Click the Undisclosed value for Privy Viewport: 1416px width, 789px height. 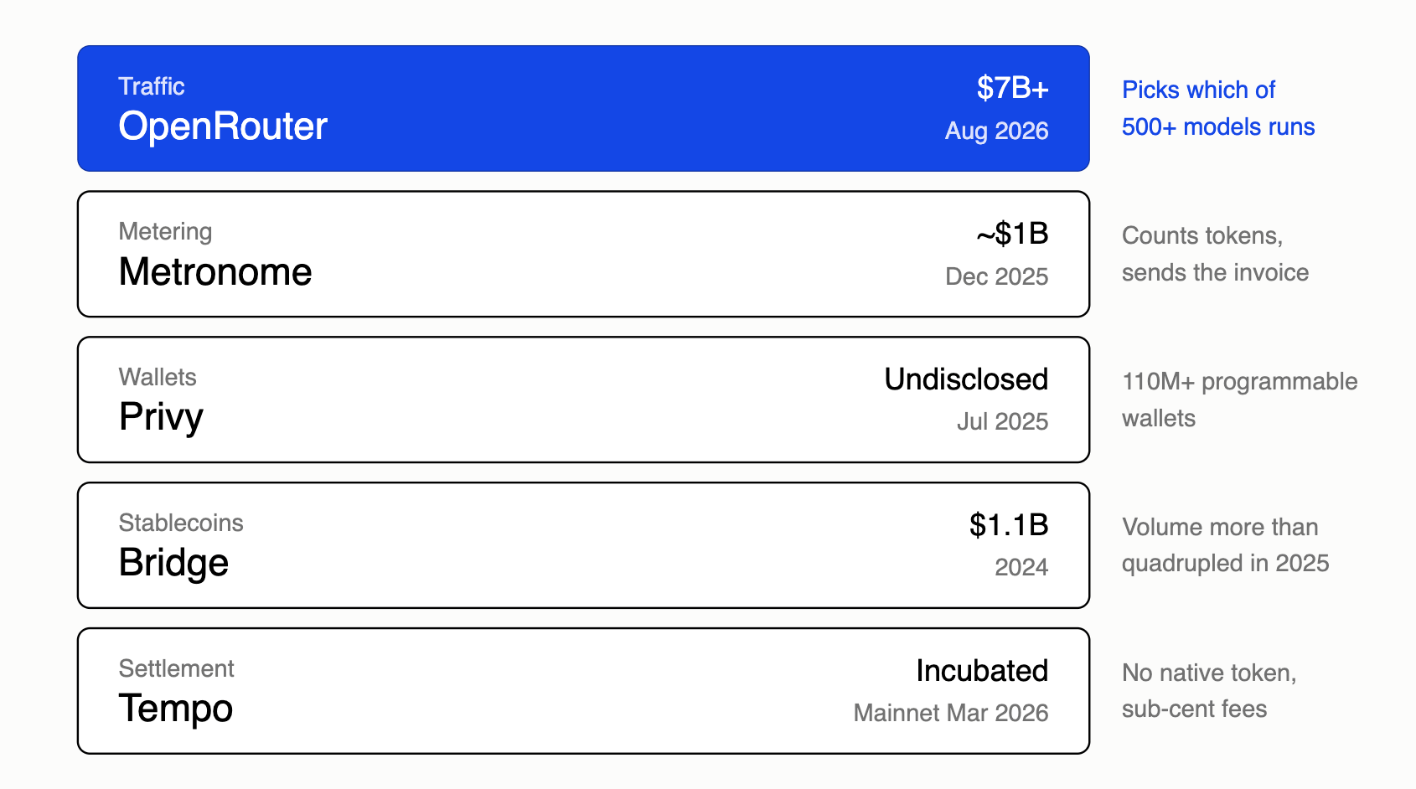(966, 379)
